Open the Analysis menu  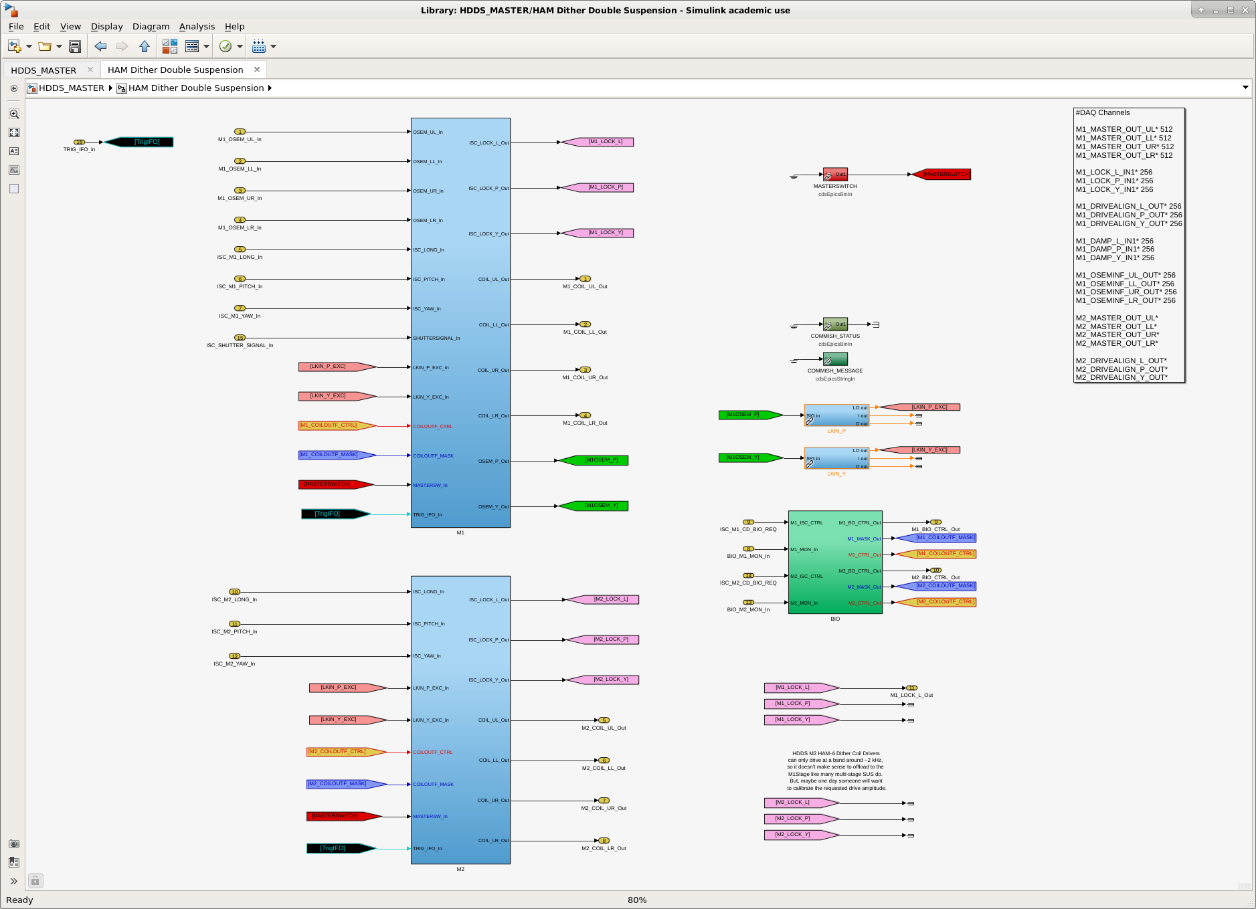197,26
